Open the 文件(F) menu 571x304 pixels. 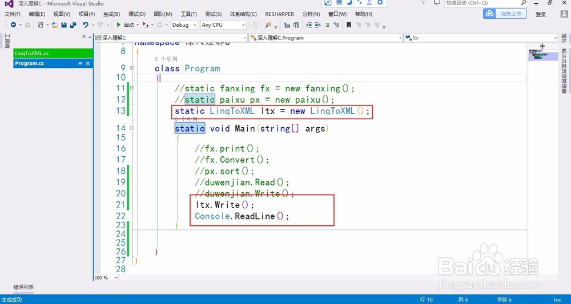click(x=13, y=14)
